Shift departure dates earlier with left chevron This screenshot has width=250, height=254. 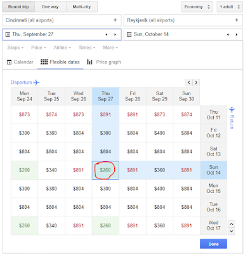click(189, 83)
